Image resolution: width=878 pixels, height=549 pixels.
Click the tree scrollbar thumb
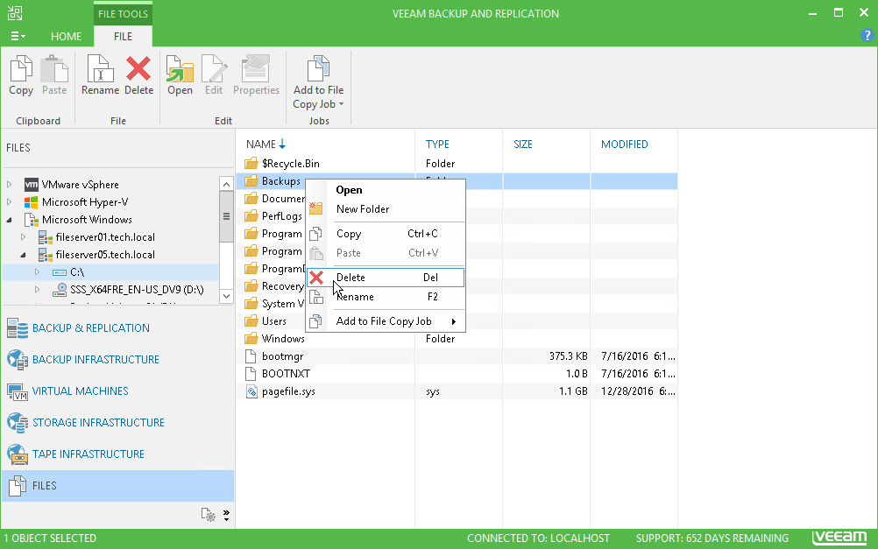(x=226, y=216)
